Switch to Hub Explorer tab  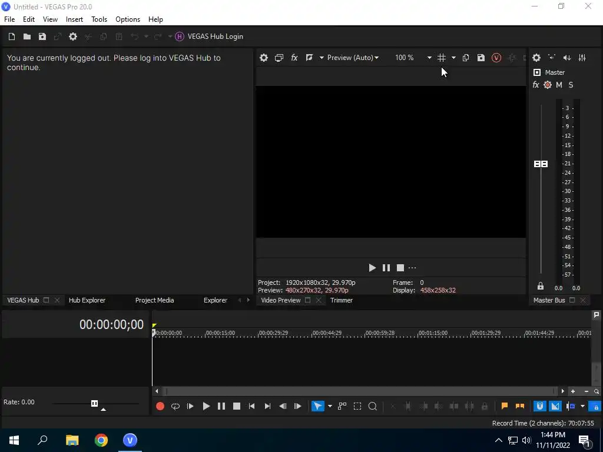(x=87, y=300)
